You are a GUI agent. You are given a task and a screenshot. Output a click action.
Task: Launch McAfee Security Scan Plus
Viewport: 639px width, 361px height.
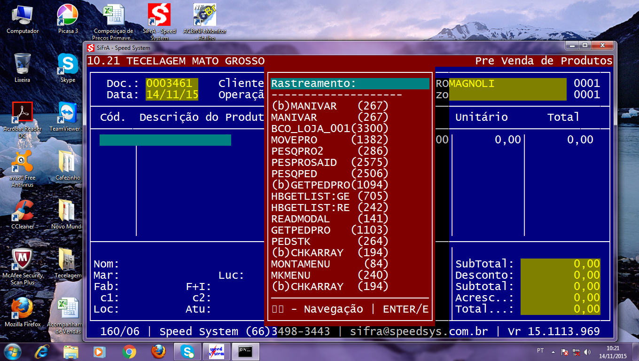pyautogui.click(x=23, y=267)
